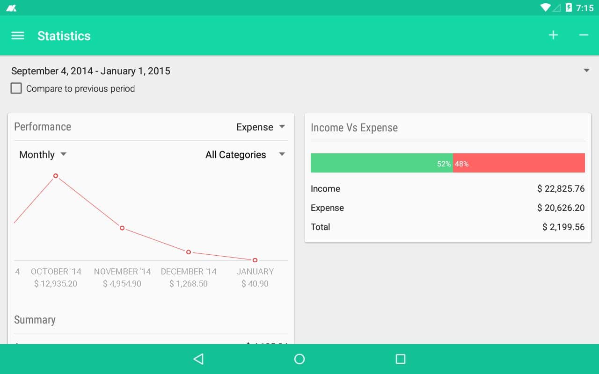Tap the December '14 chart point

pyautogui.click(x=189, y=252)
